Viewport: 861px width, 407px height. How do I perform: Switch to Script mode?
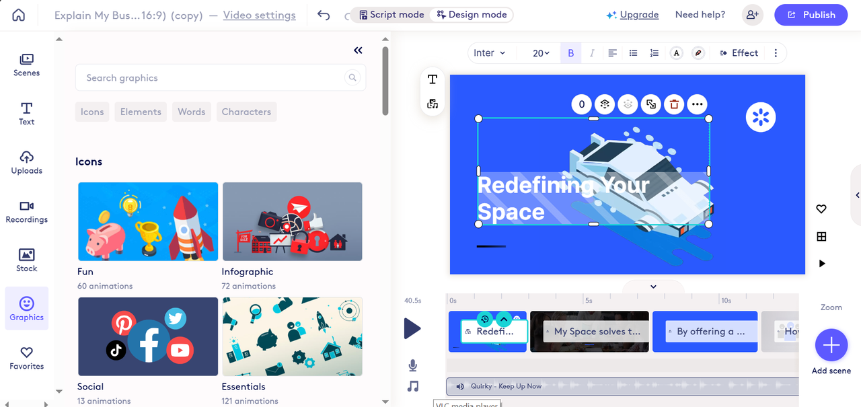coord(391,14)
